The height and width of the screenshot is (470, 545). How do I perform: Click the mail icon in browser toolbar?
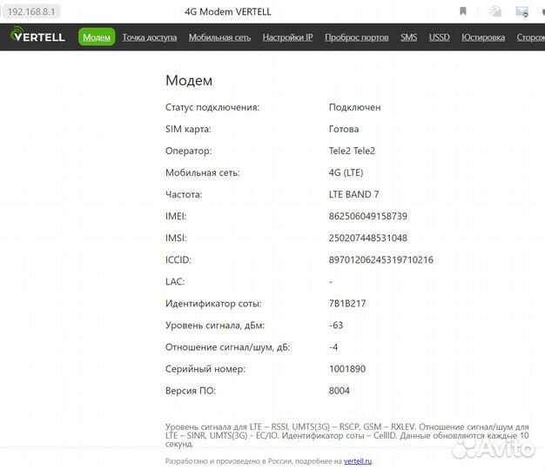pos(521,11)
